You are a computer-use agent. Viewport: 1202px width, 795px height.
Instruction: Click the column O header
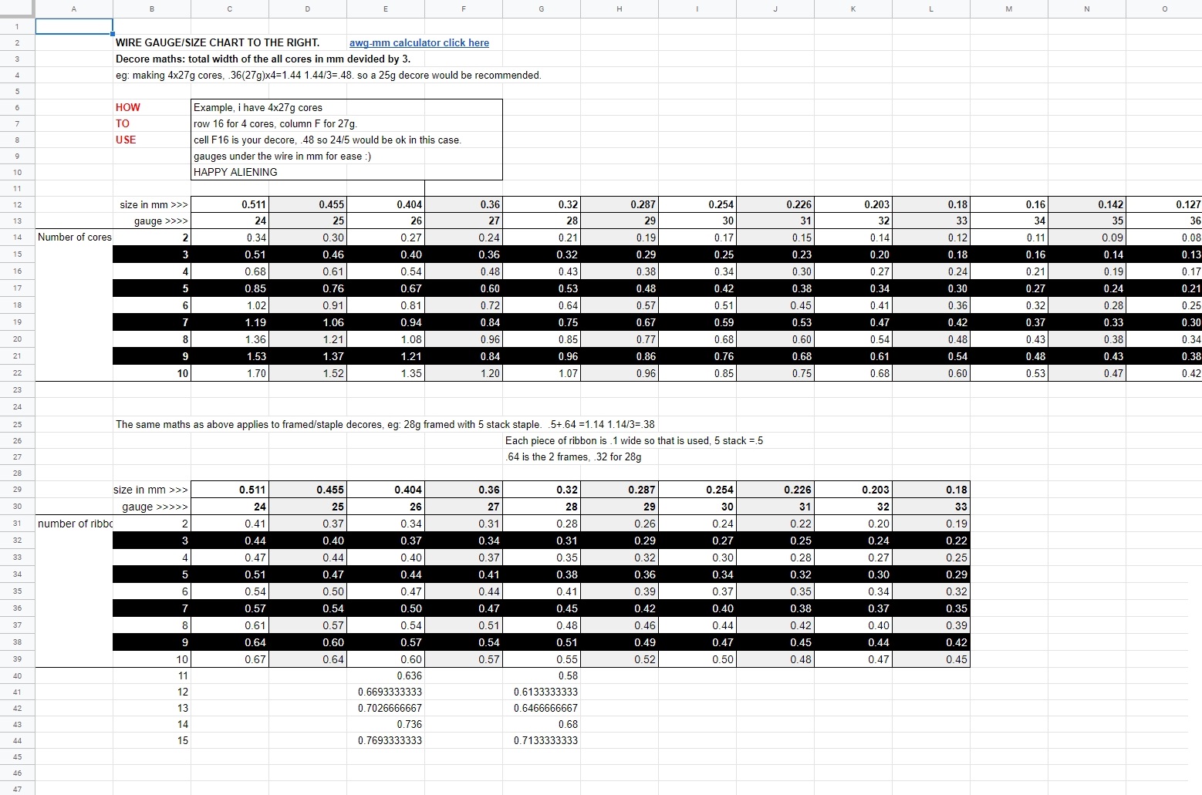(1163, 8)
